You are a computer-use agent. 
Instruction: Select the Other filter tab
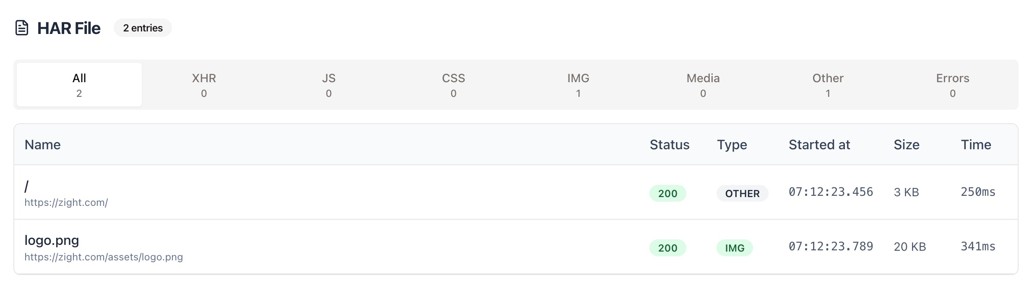point(828,85)
